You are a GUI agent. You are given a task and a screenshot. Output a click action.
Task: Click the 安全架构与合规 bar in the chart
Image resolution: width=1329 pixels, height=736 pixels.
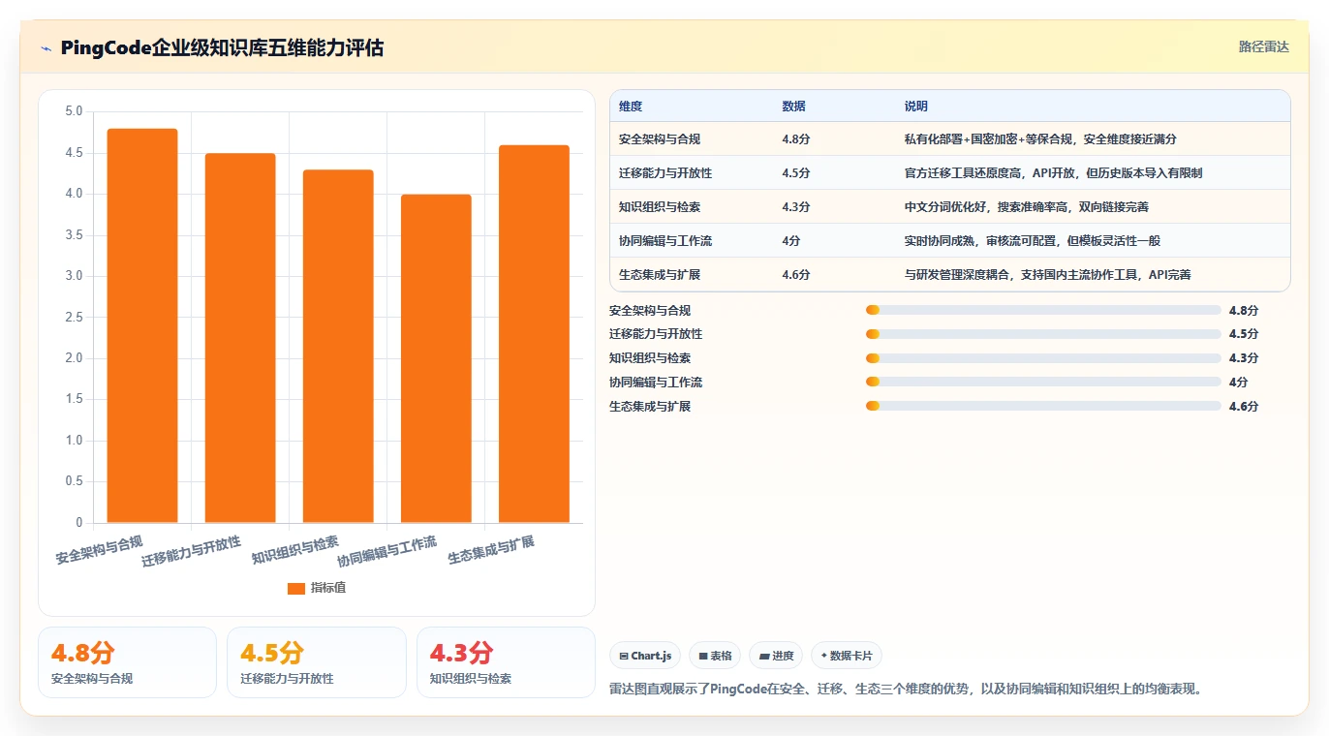coord(142,325)
